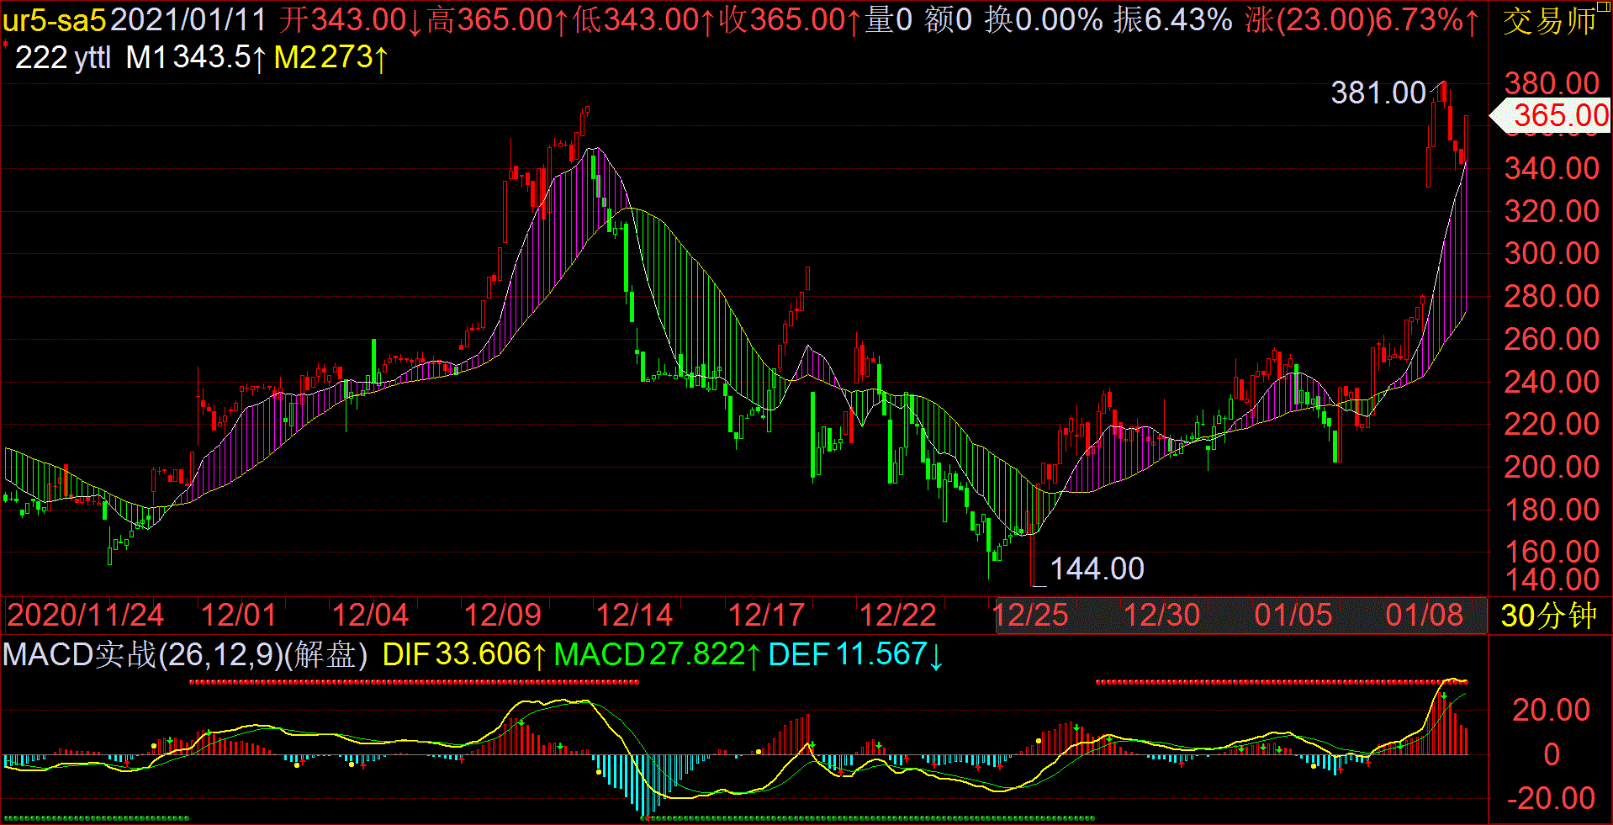Click the close price 收365.00 value

[789, 20]
